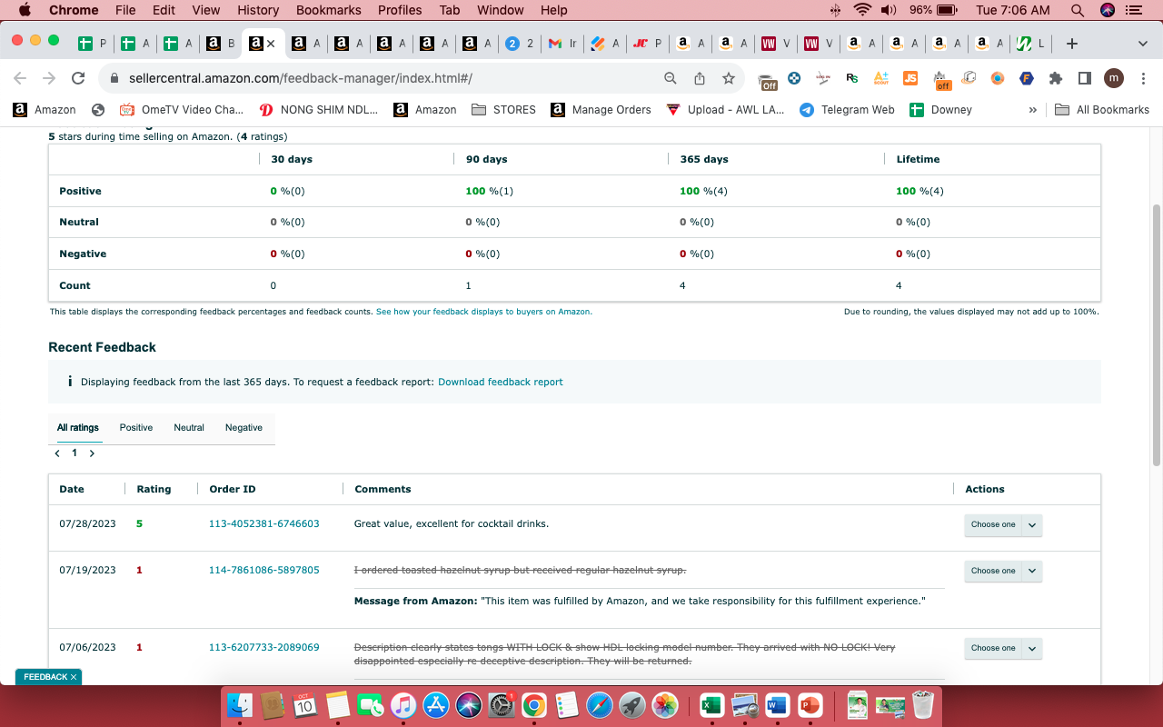Open the Downey bookmark
The width and height of the screenshot is (1163, 727).
[x=941, y=110]
